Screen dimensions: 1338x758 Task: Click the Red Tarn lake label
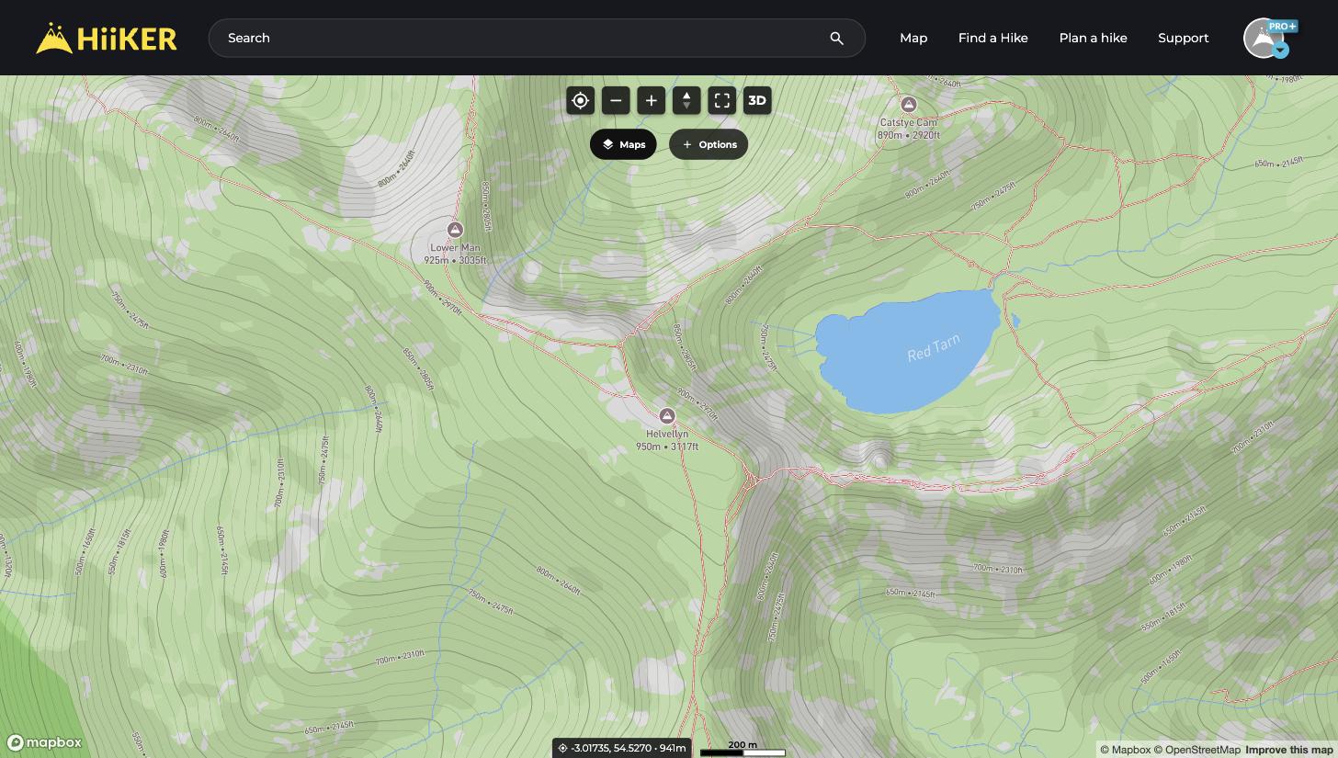point(934,348)
